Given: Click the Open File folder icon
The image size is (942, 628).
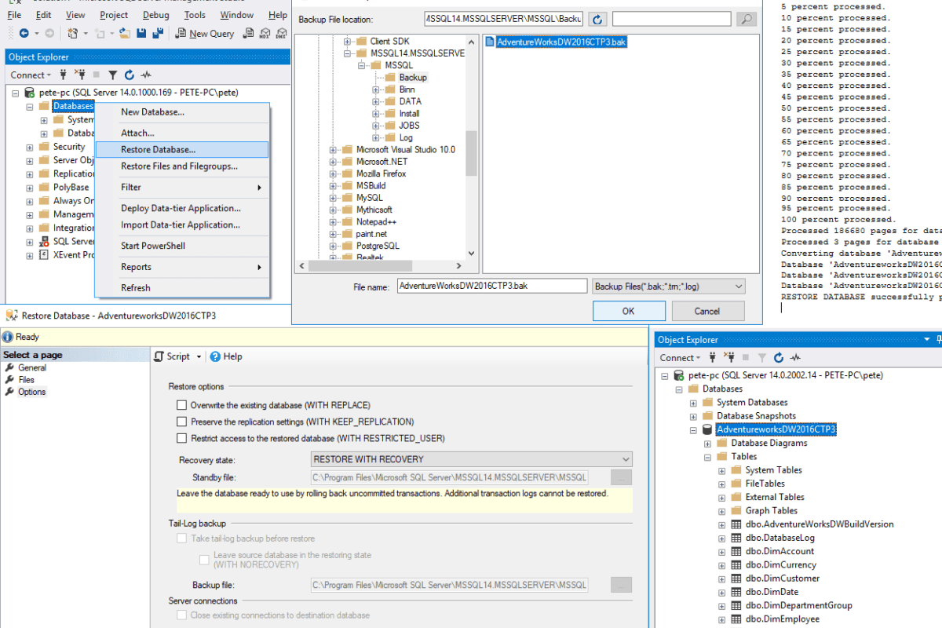Looking at the screenshot, I should 124,34.
